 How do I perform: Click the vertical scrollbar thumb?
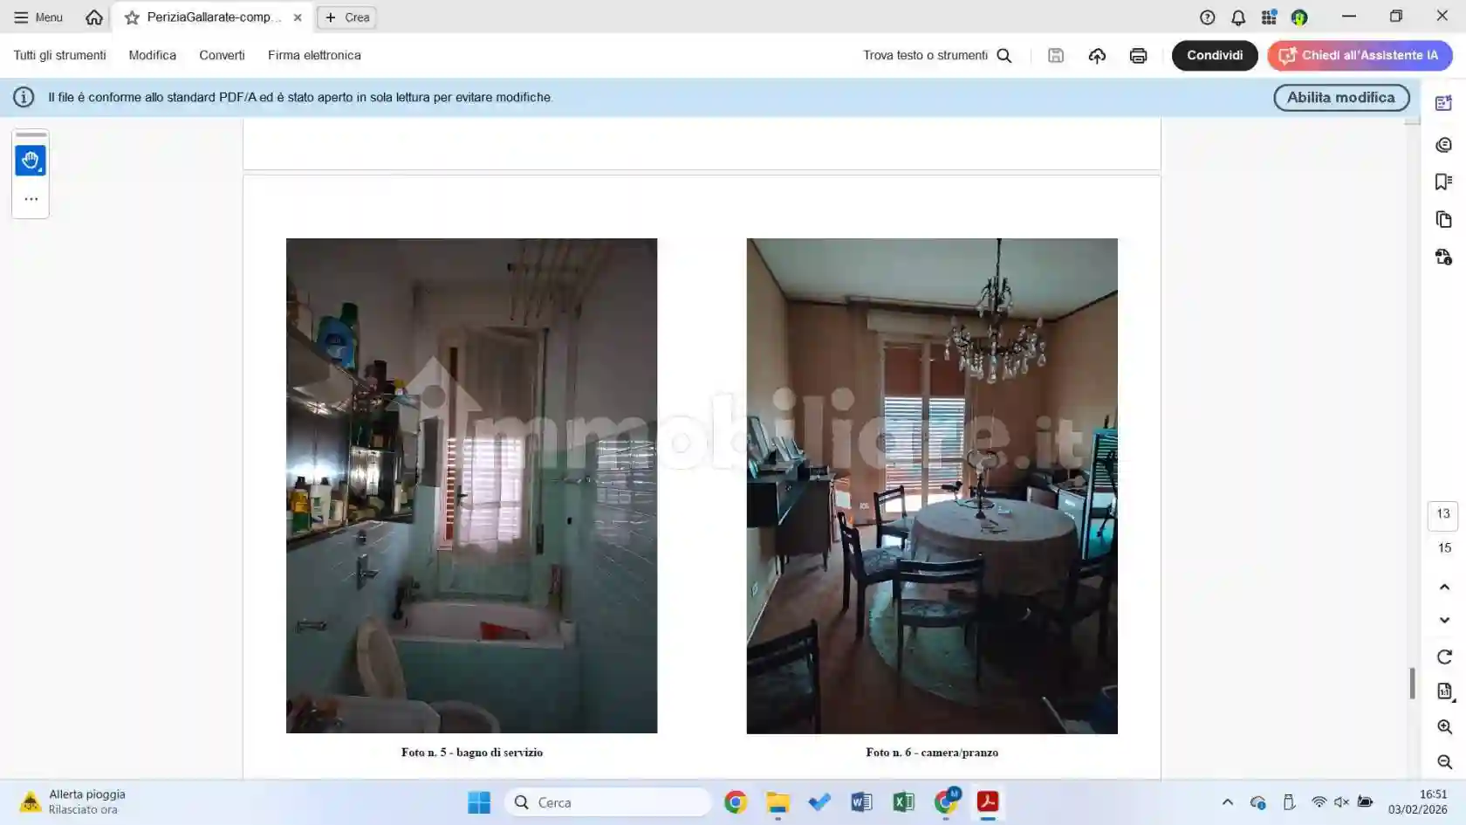tap(1412, 683)
